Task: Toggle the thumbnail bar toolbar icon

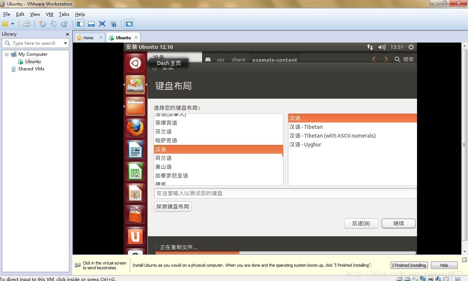Action: 91,24
